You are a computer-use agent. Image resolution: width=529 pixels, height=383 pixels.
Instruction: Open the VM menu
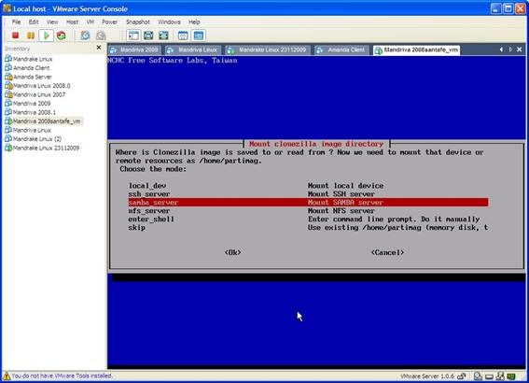point(90,22)
